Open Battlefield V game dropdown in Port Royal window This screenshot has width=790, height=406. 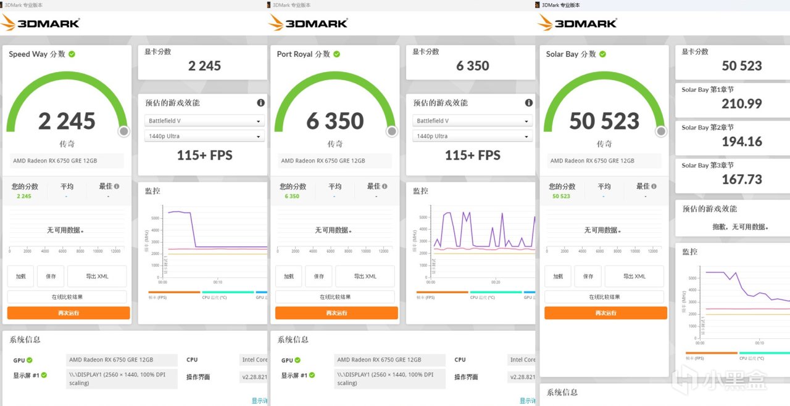pos(473,121)
